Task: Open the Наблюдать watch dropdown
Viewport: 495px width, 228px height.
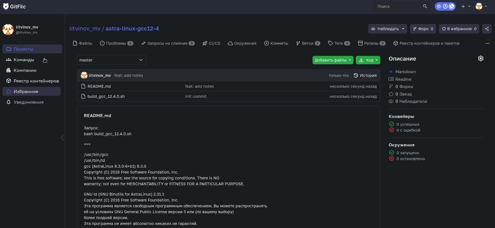Action: pyautogui.click(x=387, y=29)
